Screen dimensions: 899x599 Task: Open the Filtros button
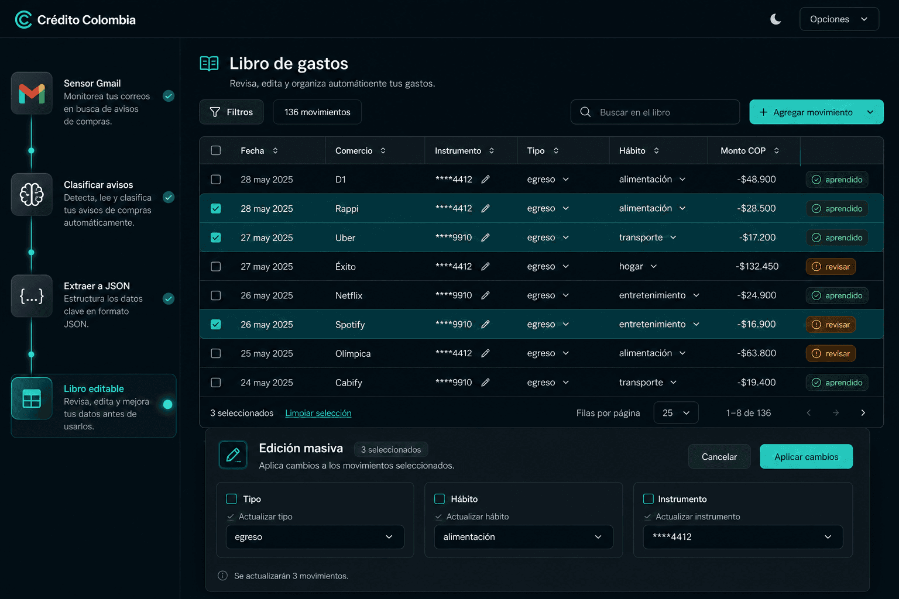[x=231, y=112]
